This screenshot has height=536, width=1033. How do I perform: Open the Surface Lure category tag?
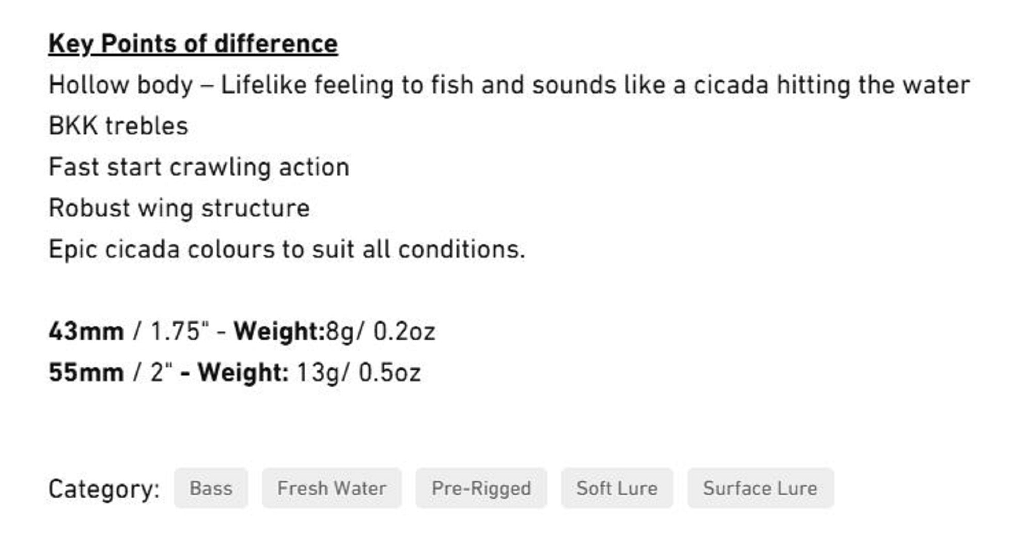(x=760, y=488)
